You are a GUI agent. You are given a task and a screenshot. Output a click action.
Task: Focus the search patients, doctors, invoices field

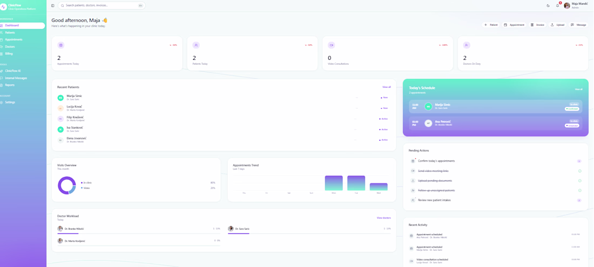click(x=102, y=6)
